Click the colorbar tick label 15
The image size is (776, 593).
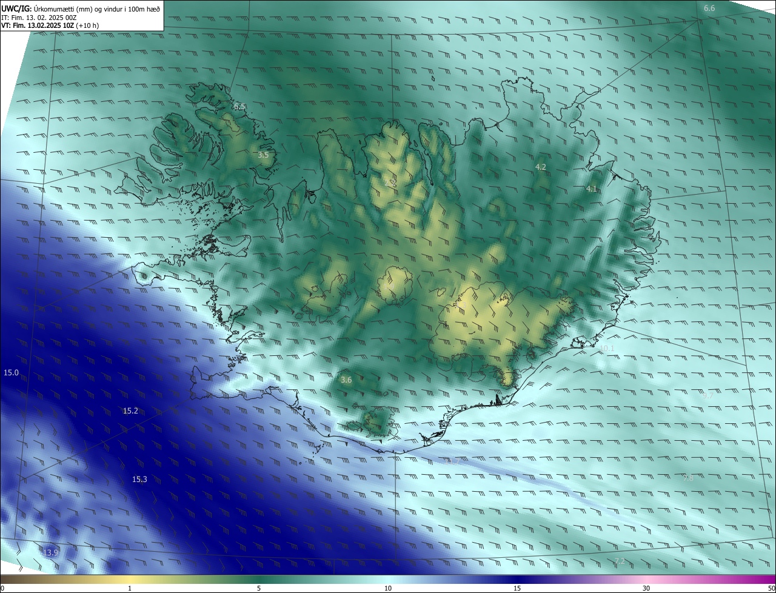(517, 588)
